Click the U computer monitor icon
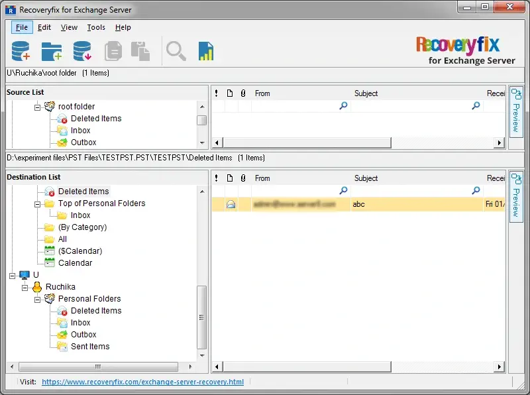This screenshot has height=395, width=530. [25, 275]
